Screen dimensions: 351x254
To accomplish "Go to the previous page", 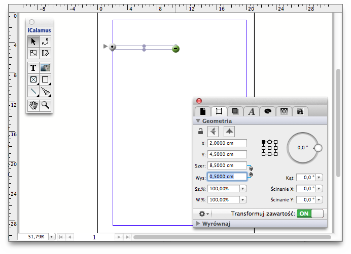I will click(x=69, y=237).
